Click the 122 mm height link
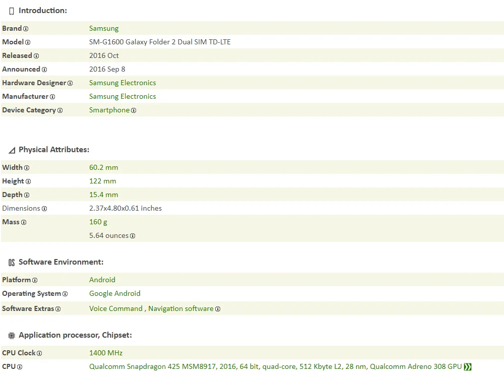The image size is (504, 379). [x=102, y=181]
